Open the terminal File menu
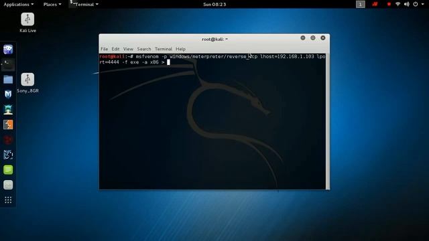The width and height of the screenshot is (429, 241). point(105,49)
